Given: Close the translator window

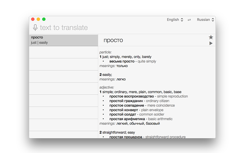Looking at the screenshot, I should click(x=33, y=19).
